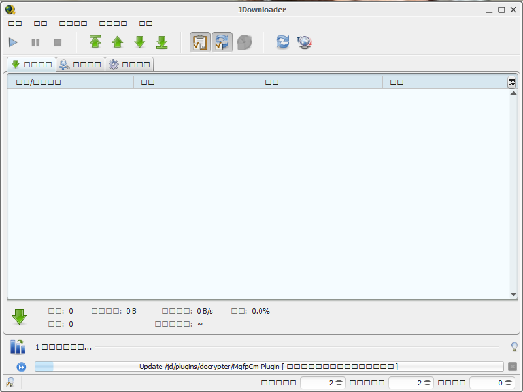Decrease the middle status bar spinner value
This screenshot has width=523, height=392.
pos(428,385)
